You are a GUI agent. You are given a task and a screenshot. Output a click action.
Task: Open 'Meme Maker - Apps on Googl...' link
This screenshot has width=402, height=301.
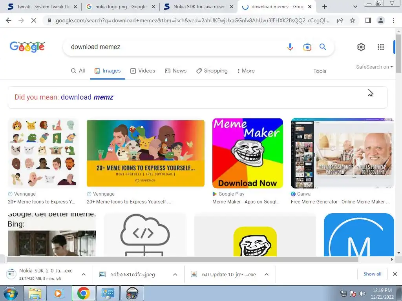point(246,202)
